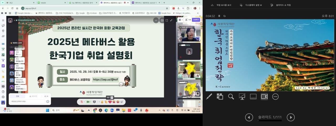Click the location pin icon in sidebar

pos(3,31)
